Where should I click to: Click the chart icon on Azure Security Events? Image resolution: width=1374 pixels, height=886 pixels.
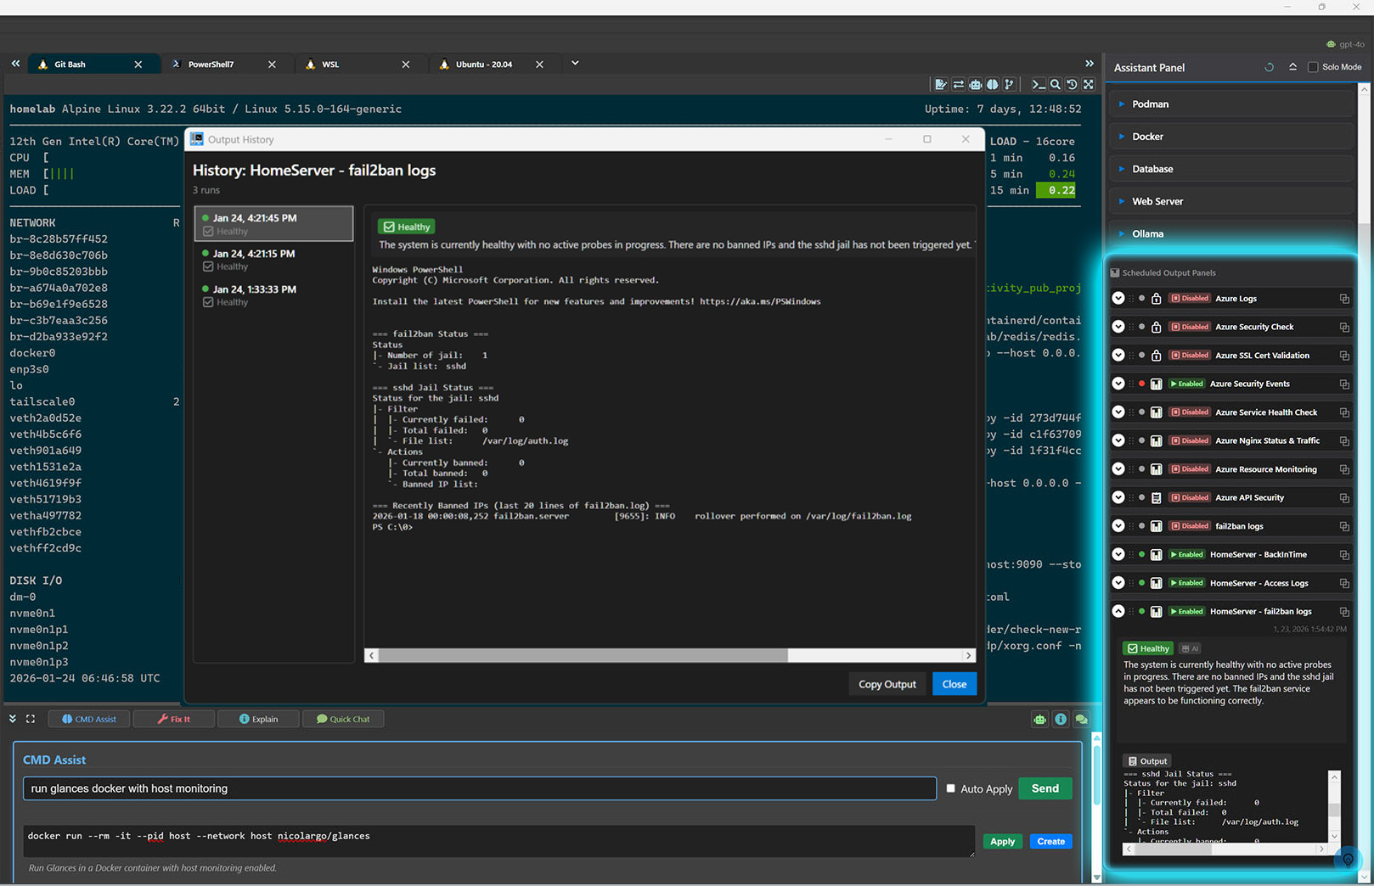(x=1156, y=384)
